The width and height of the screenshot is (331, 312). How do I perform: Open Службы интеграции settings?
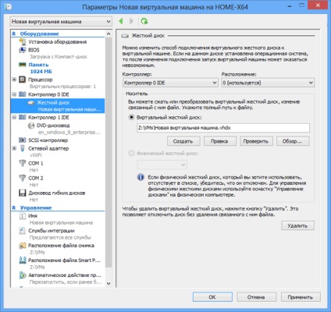tap(52, 231)
